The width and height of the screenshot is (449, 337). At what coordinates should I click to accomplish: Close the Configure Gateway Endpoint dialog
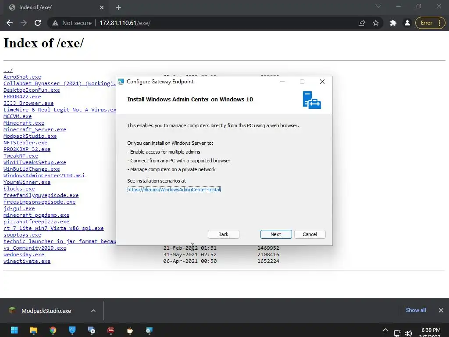click(x=322, y=82)
